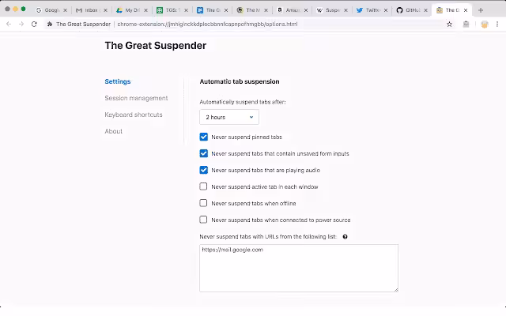
Task: Click the browser back arrow
Action: [x=9, y=24]
